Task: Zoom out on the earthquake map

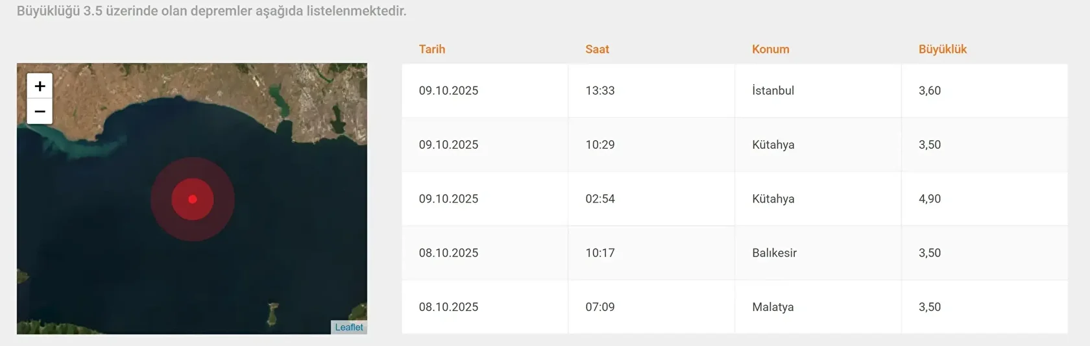Action: click(x=40, y=112)
